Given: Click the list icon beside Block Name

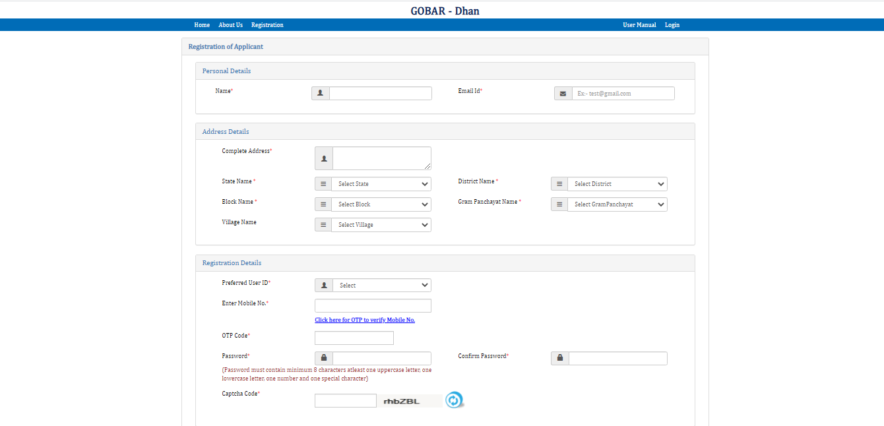Looking at the screenshot, I should coord(323,204).
